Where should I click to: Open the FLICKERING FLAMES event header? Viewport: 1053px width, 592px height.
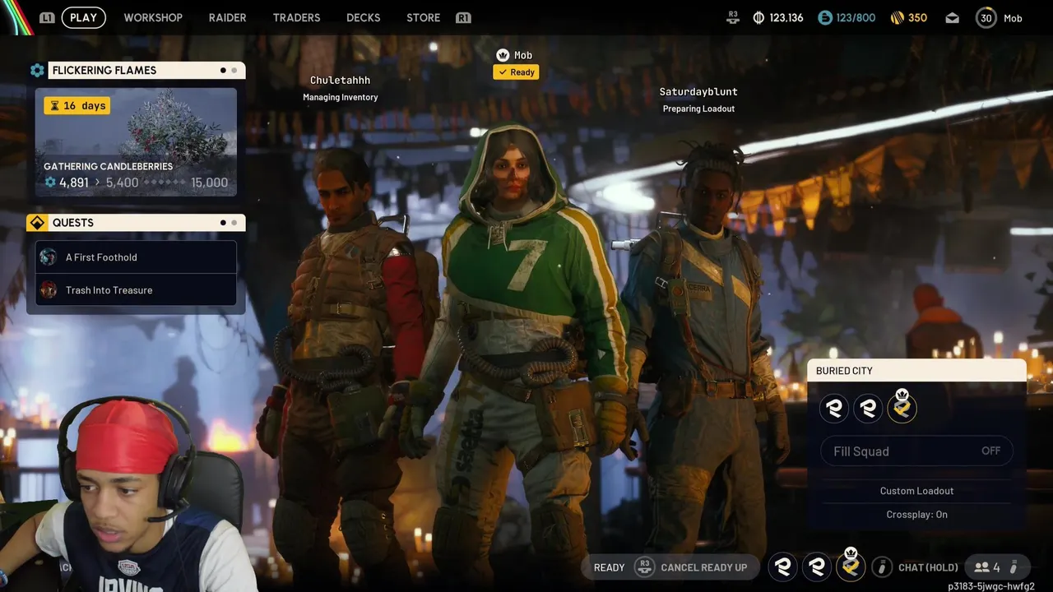coord(146,71)
